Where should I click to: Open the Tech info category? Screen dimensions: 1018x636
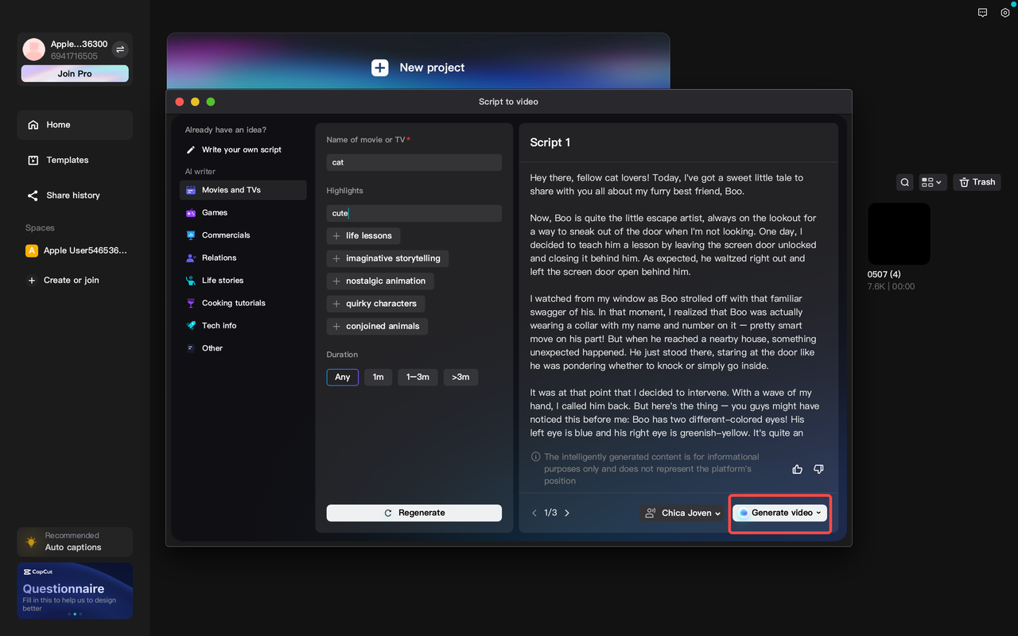point(243,325)
